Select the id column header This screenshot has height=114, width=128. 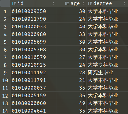click(34, 3)
